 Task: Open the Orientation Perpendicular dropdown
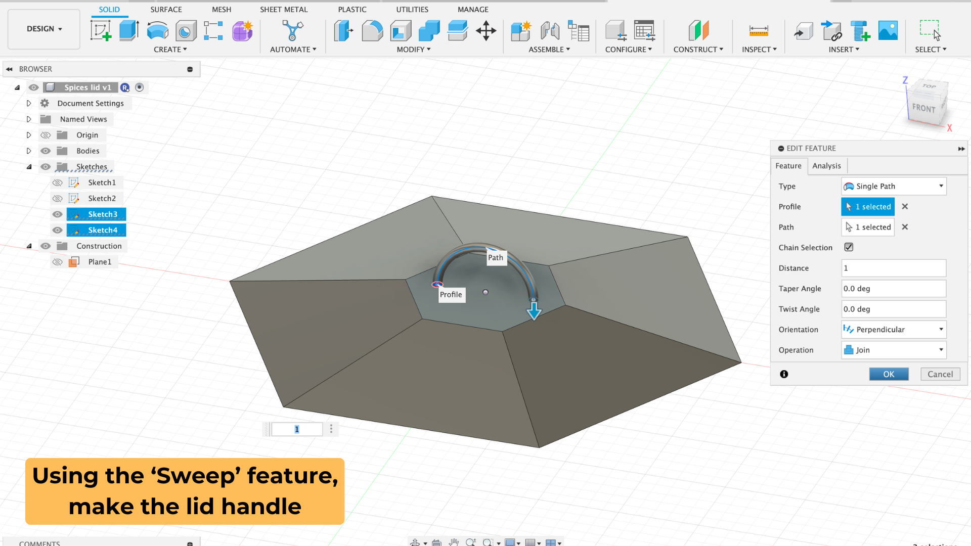894,330
